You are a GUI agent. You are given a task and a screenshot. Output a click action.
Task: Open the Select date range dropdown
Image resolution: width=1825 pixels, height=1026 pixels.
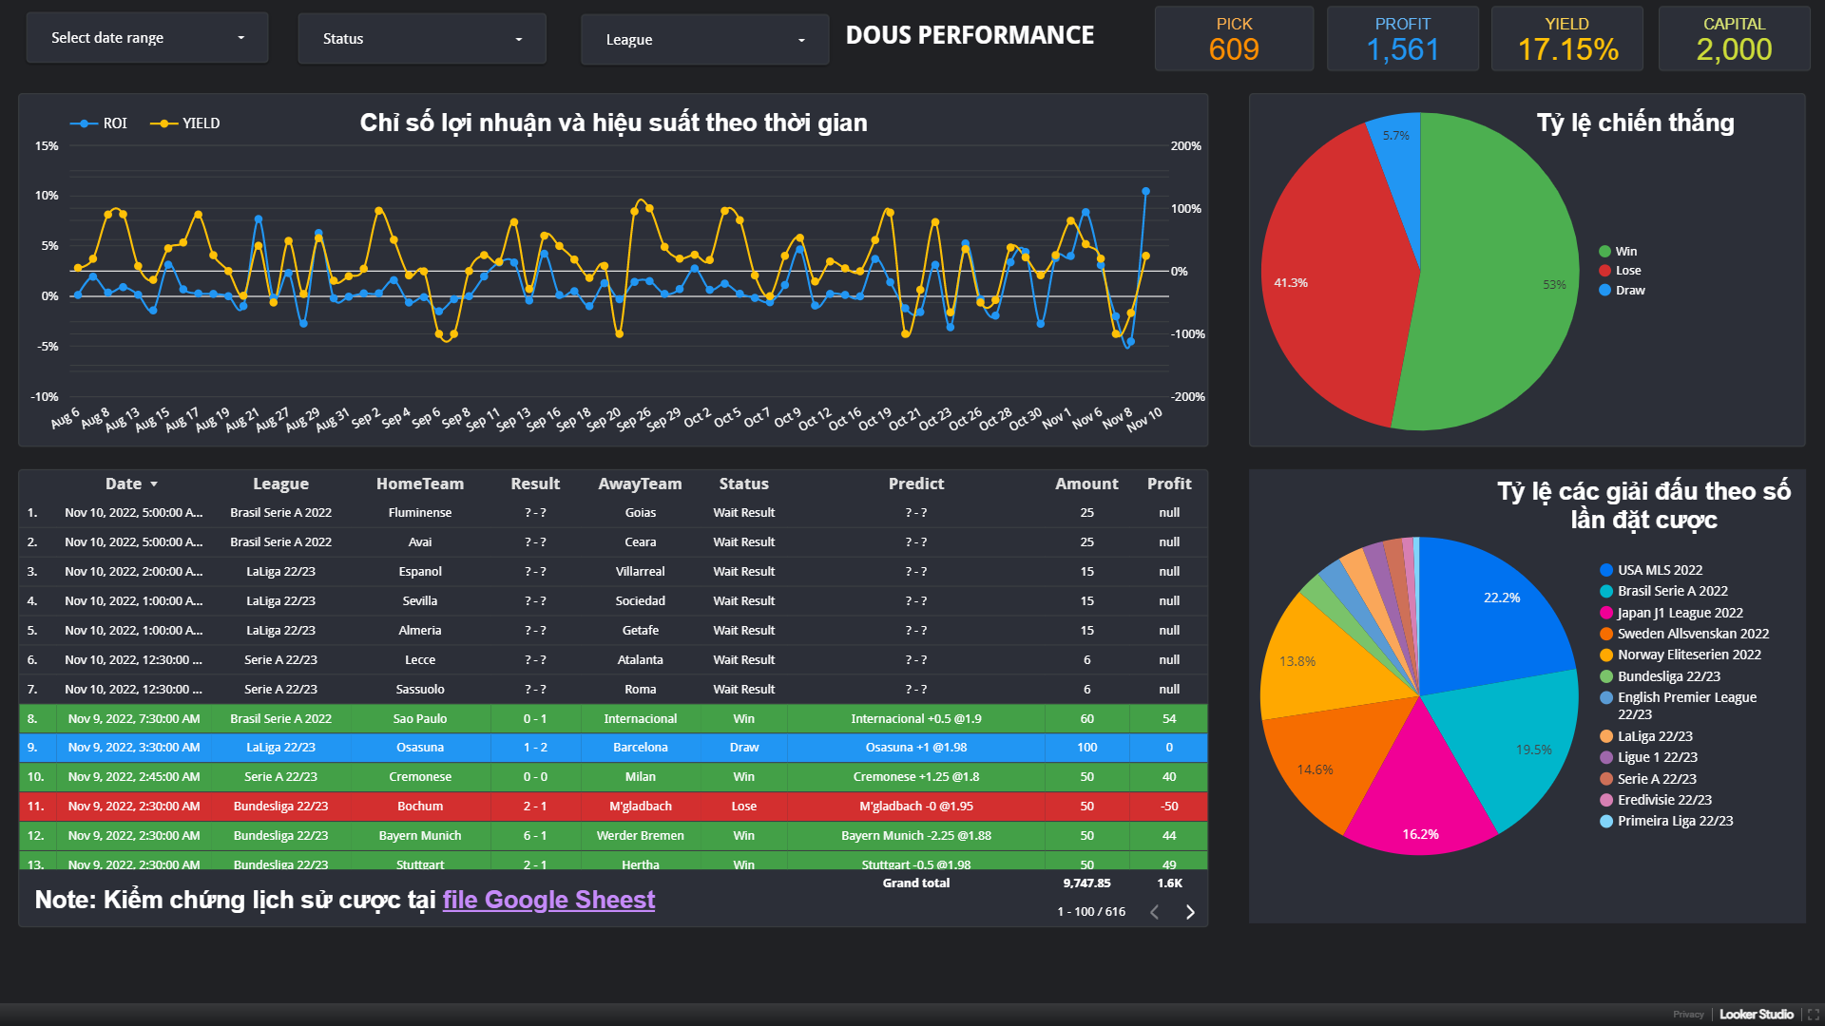click(x=147, y=38)
